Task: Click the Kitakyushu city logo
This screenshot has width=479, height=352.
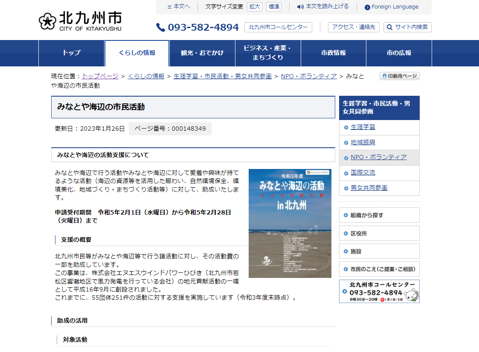Action: [80, 21]
